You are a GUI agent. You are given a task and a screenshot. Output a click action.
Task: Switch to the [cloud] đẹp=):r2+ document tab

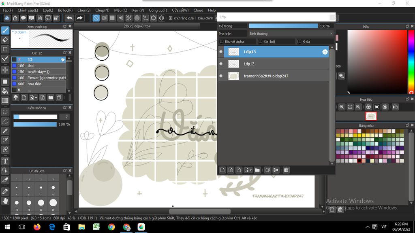tap(137, 26)
